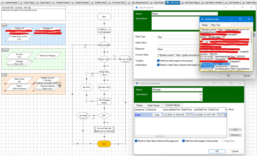This screenshot has width=257, height=156.
Task: Switch to the Initial Values tab
Action: click(153, 105)
